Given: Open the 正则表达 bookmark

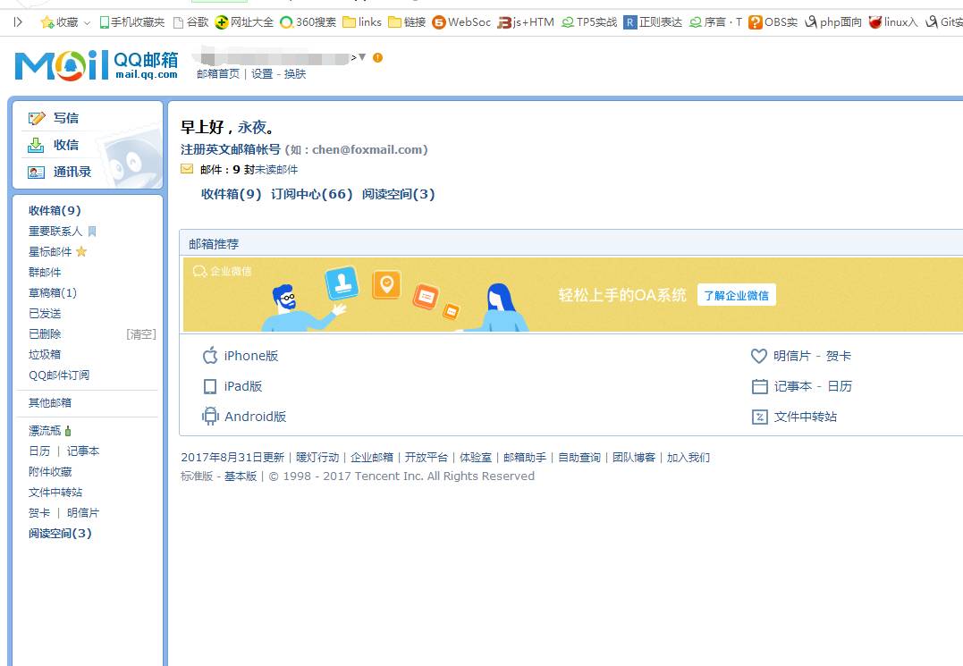Looking at the screenshot, I should point(653,22).
